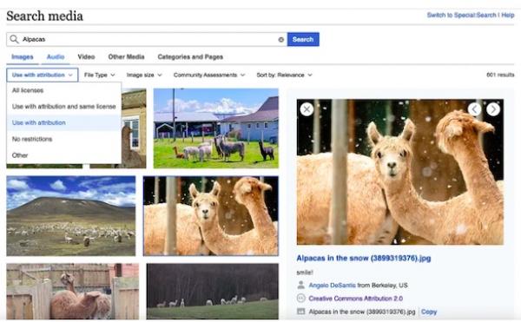
Task: Click the author person icon
Action: click(300, 285)
